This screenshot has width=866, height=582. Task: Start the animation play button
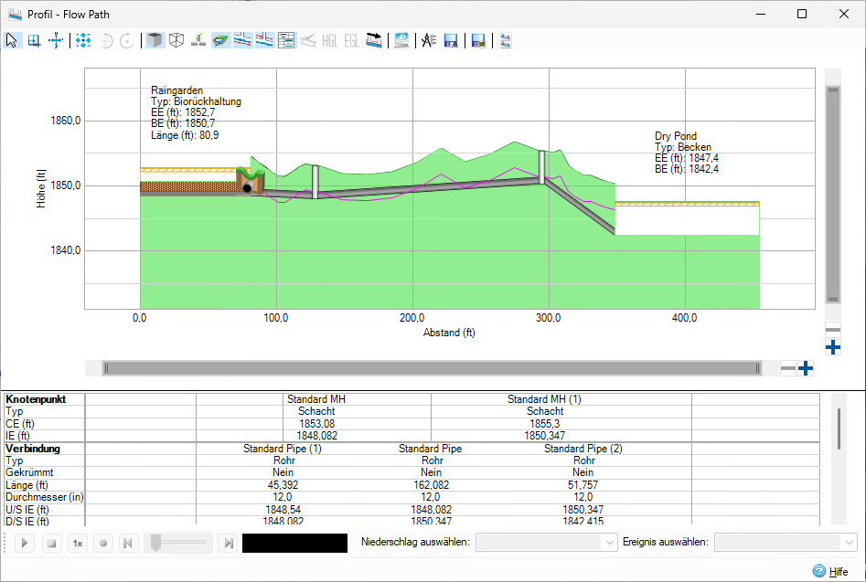(x=25, y=544)
